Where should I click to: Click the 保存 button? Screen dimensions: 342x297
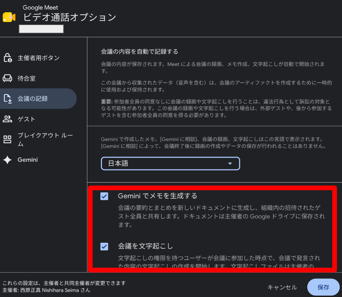[323, 287]
